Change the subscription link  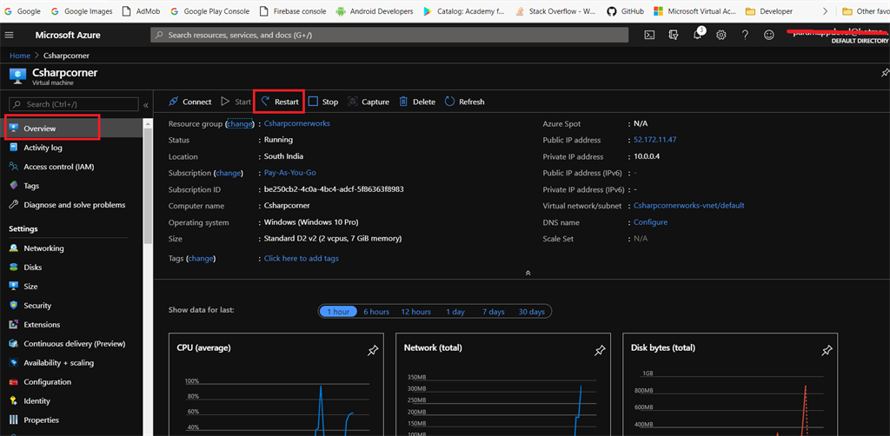click(x=229, y=172)
